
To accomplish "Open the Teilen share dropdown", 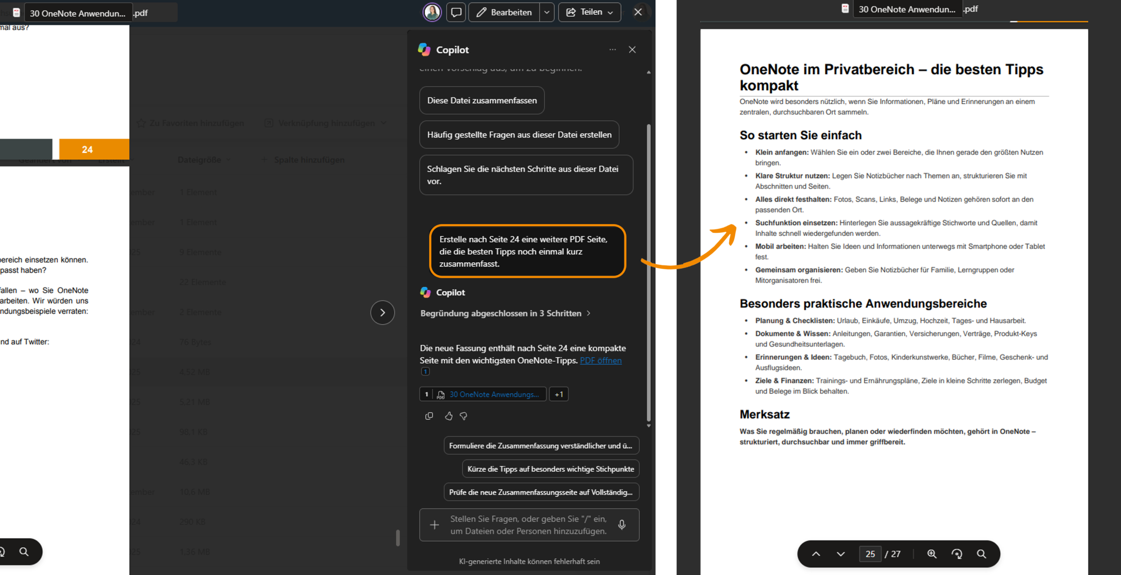I will (x=589, y=12).
